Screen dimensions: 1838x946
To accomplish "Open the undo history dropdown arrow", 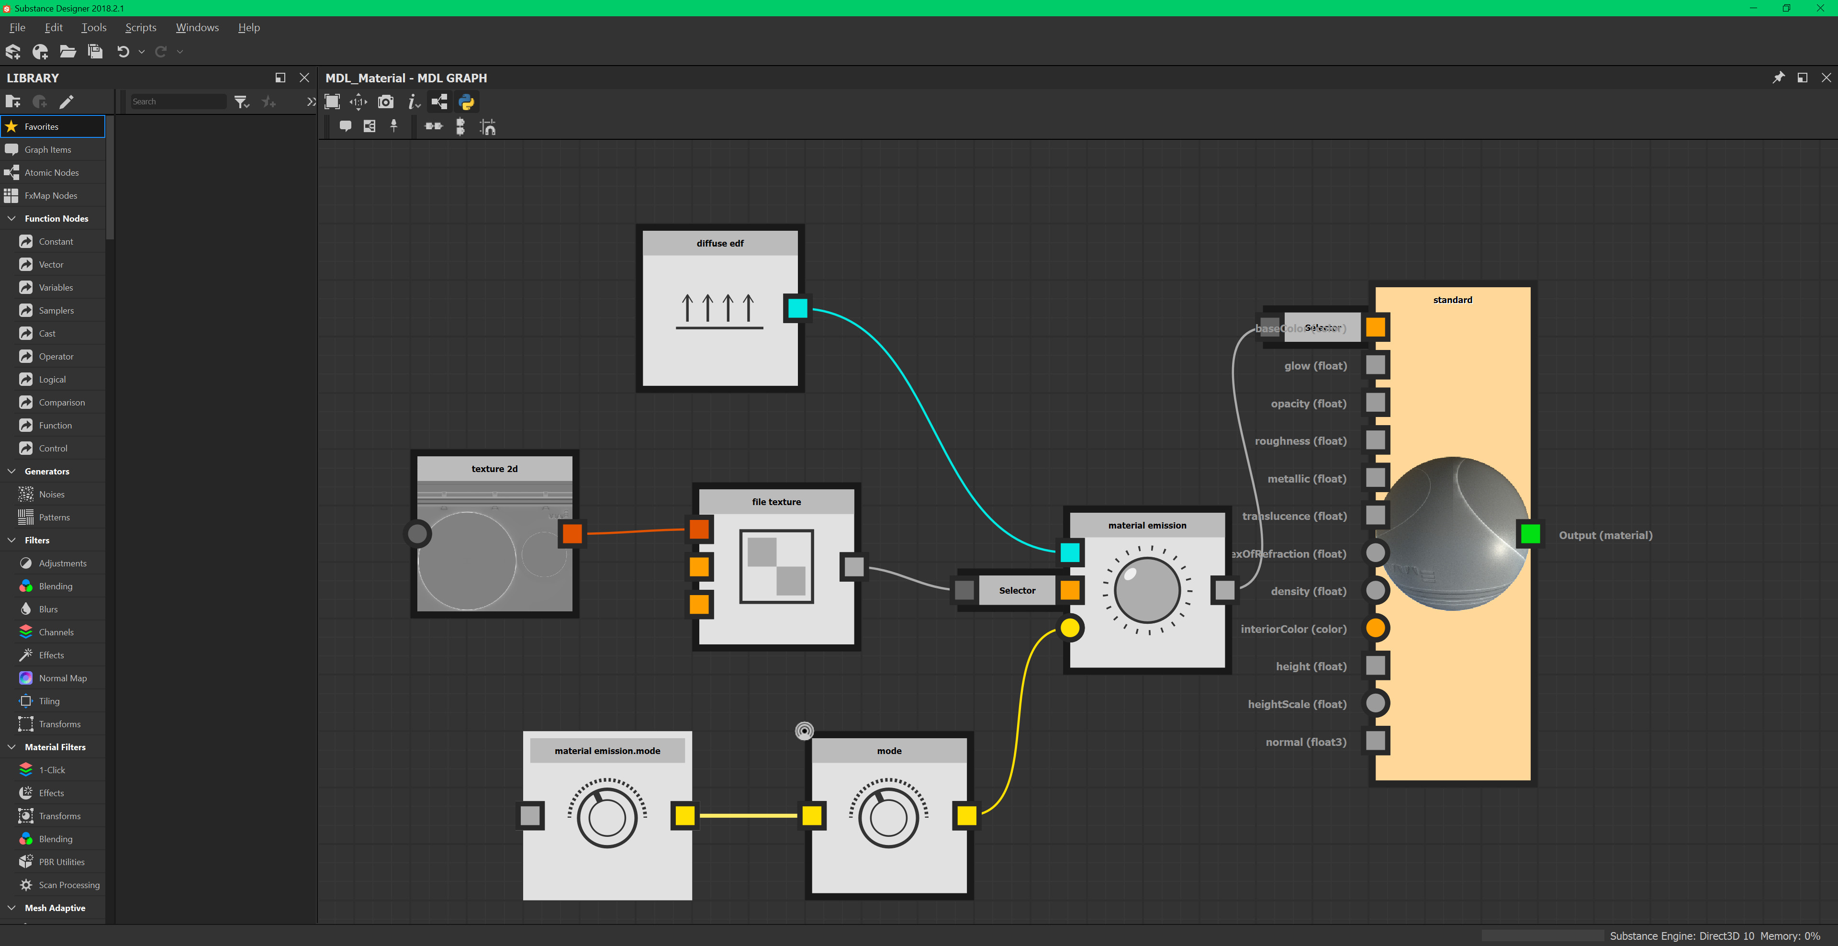I will pyautogui.click(x=141, y=51).
